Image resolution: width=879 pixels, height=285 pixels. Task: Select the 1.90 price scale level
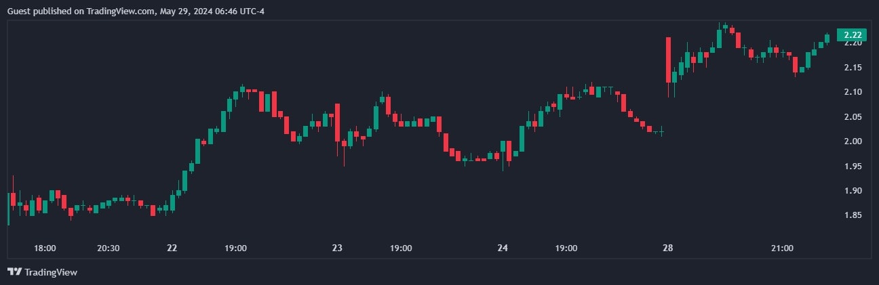click(853, 191)
